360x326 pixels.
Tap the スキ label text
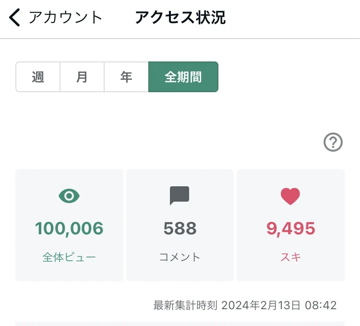291,257
